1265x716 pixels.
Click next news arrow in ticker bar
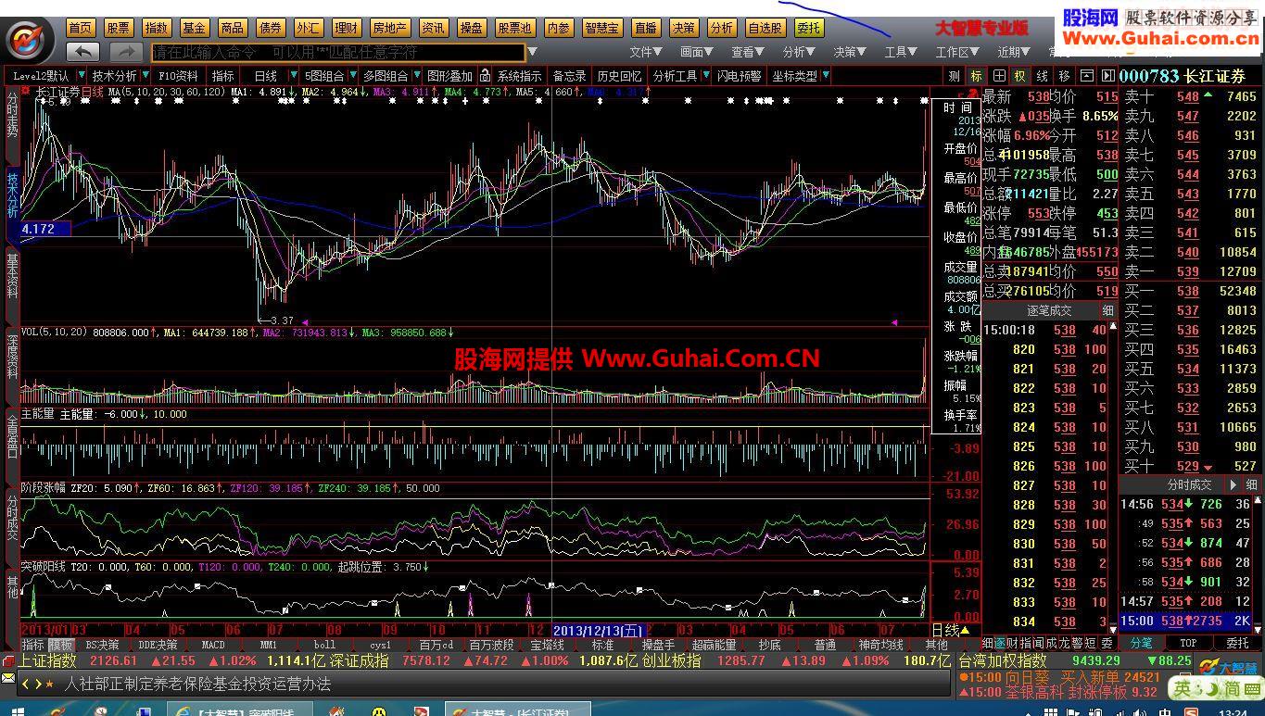click(x=38, y=684)
